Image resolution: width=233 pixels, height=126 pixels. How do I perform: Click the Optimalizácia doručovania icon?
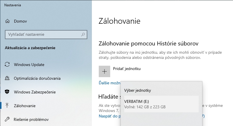8,78
